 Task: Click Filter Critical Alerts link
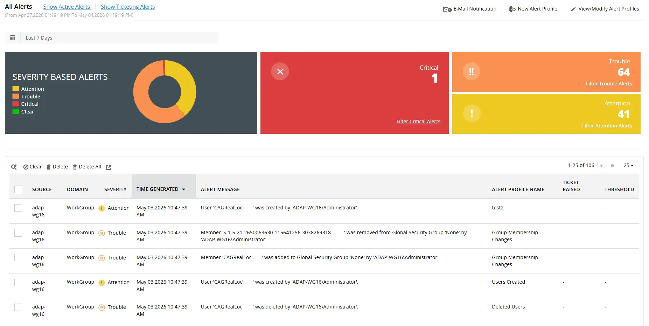point(418,122)
